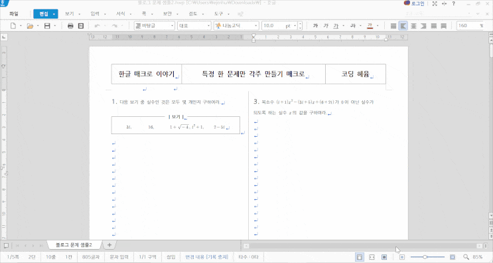Expand the Save dropdown arrow
Screen dimensions: 493x263
pos(54,26)
